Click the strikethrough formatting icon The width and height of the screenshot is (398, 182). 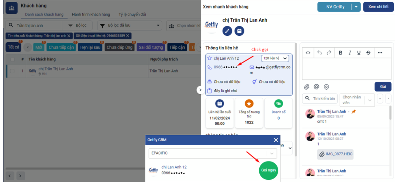(368, 53)
